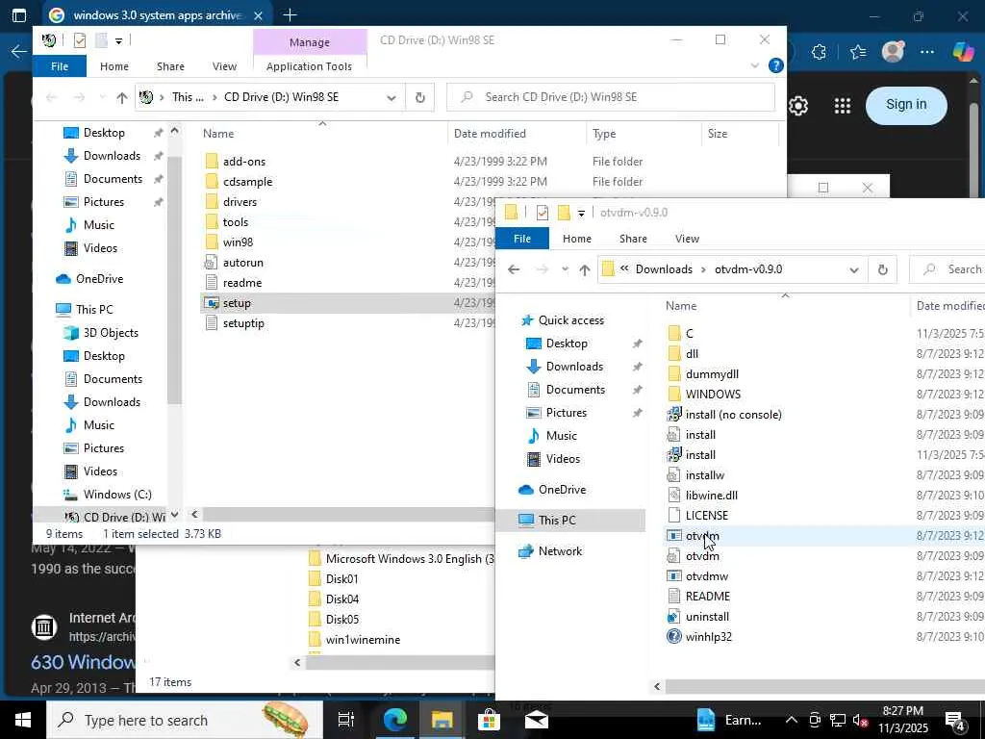Click the Search CD Drive input field

(611, 97)
